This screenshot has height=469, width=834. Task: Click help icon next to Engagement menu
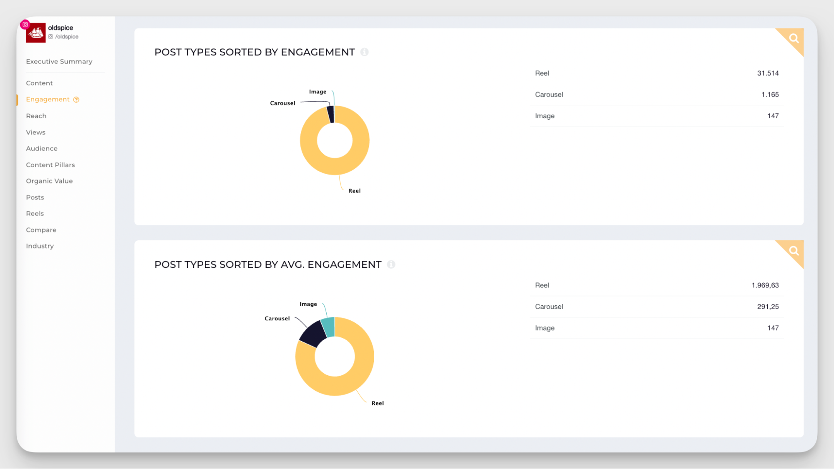pyautogui.click(x=76, y=100)
